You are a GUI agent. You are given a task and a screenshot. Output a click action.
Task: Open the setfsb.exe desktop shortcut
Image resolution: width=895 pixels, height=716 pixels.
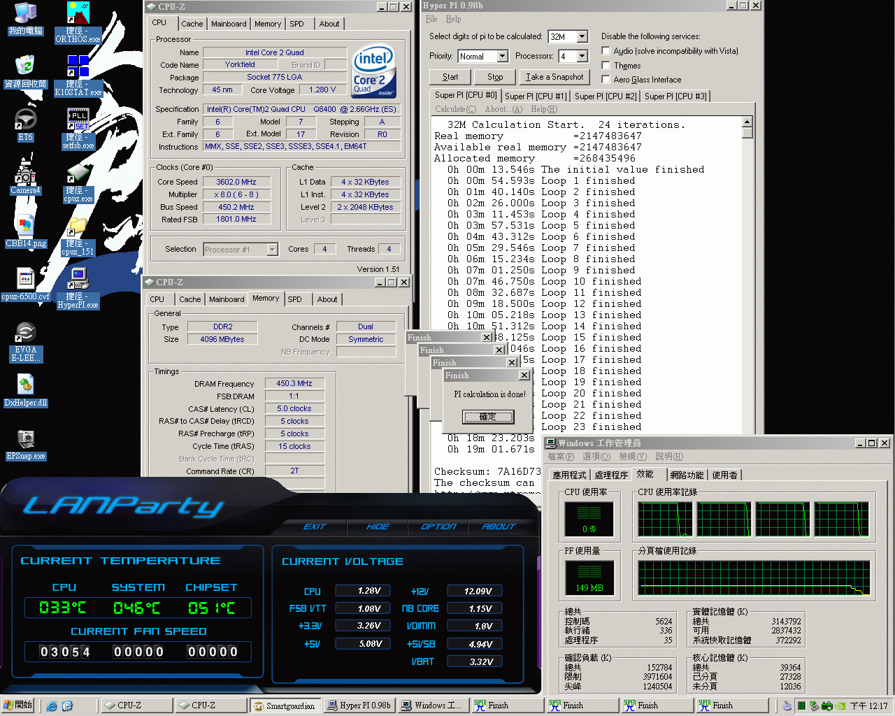78,129
